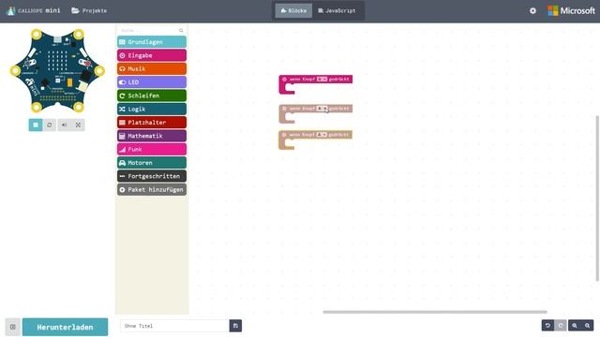Click the far-left yellow pin on simulator

pyautogui.click(x=15, y=71)
